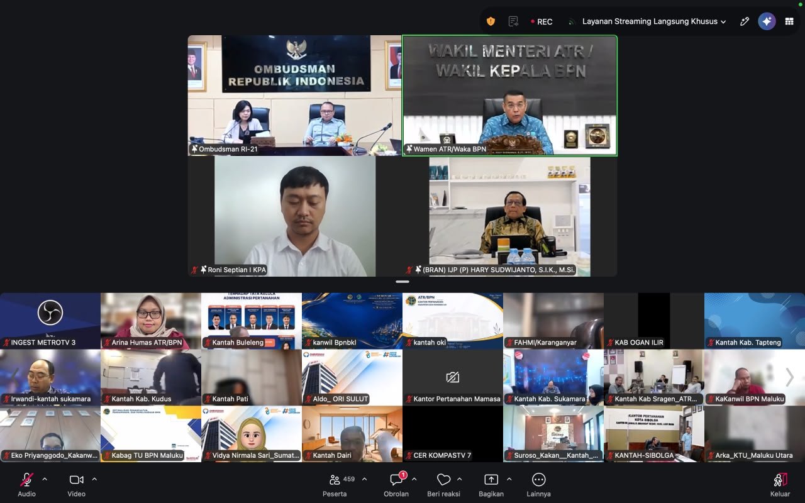Image resolution: width=805 pixels, height=503 pixels.
Task: Unmute microphone with Audio button
Action: (x=26, y=484)
